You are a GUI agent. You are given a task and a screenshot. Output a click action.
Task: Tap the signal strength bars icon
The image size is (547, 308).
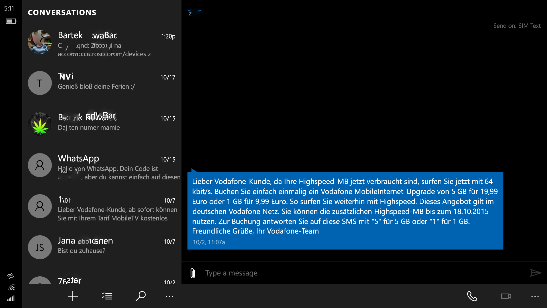point(11,299)
